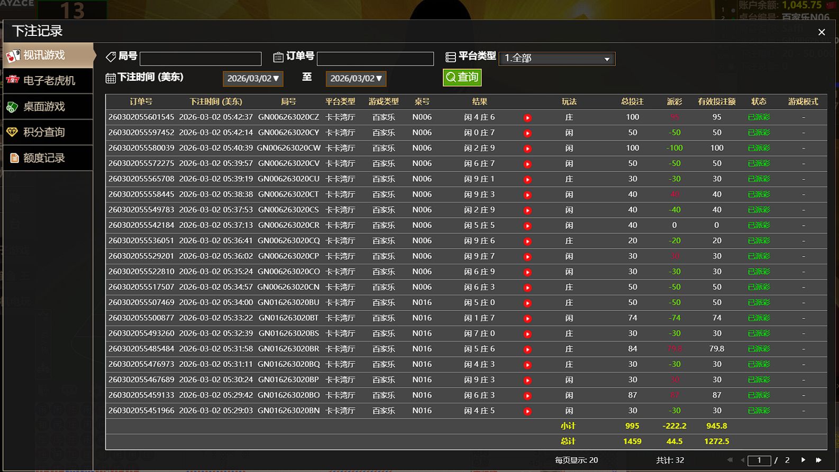Open the end date picker after 至
The image size is (839, 472).
coord(355,78)
